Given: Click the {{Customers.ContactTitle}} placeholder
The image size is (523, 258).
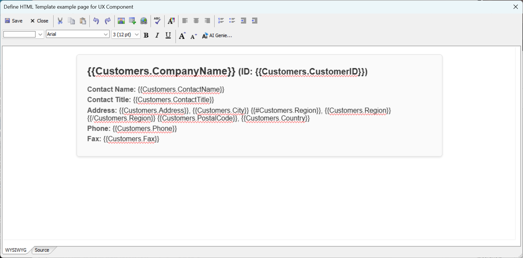Looking at the screenshot, I should coord(173,100).
